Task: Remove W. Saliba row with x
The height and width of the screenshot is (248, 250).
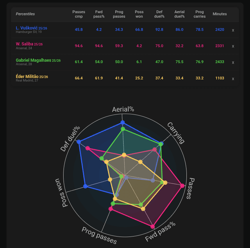Action: [x=233, y=46]
